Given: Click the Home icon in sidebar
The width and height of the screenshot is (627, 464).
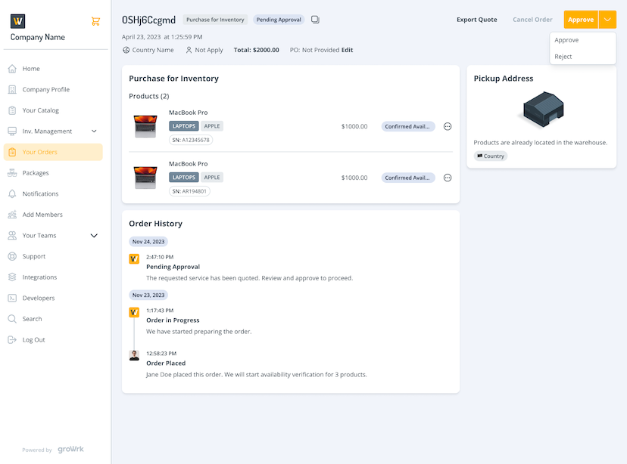Looking at the screenshot, I should (12, 69).
